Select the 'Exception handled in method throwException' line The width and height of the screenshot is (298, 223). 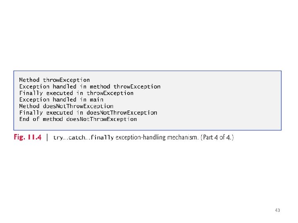point(90,86)
